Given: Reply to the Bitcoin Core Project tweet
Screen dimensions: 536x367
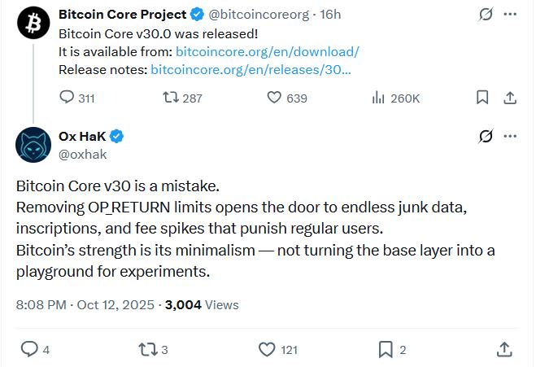Looking at the screenshot, I should coord(68,98).
